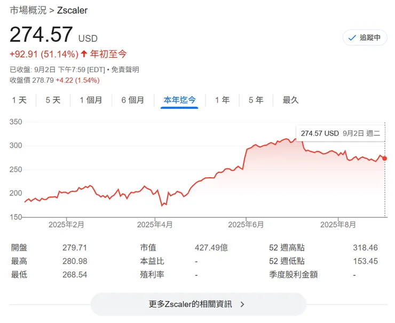This screenshot has width=395, height=323.
Task: Click the +92.91 (51.14%) change text
Action: [x=44, y=54]
